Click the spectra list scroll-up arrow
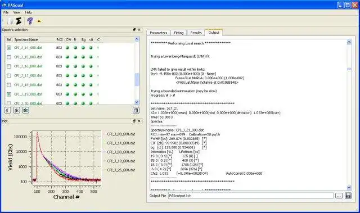 [x=137, y=39]
